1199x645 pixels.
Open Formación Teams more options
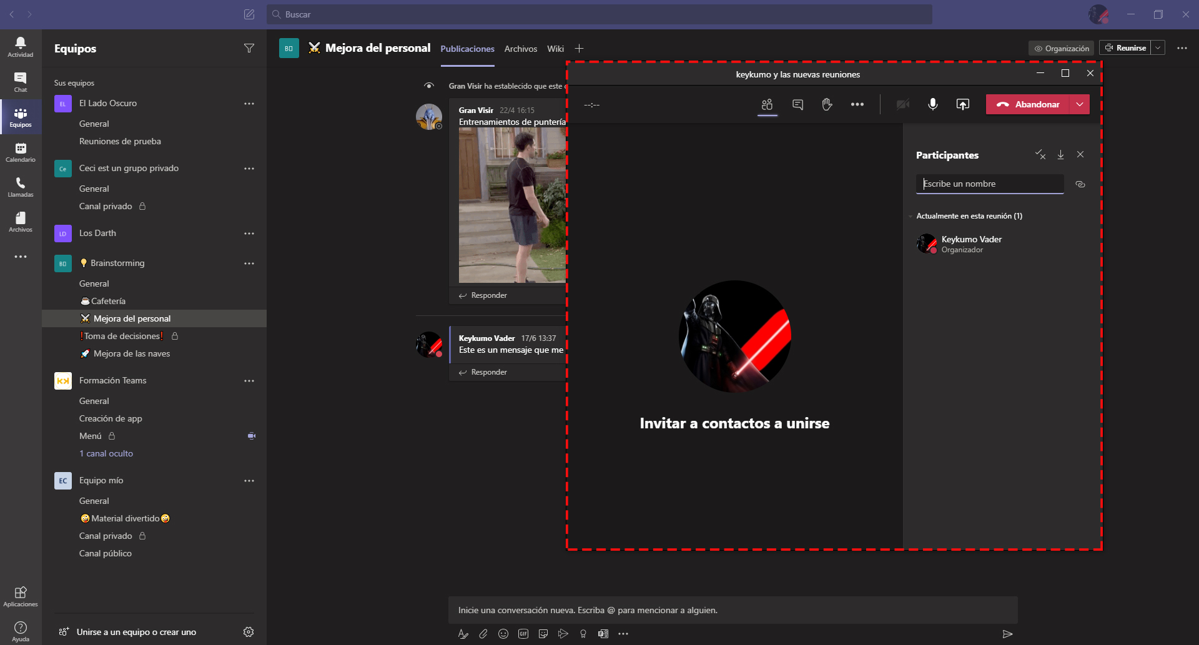click(249, 380)
